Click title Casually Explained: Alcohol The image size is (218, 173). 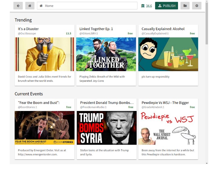pos(163,29)
